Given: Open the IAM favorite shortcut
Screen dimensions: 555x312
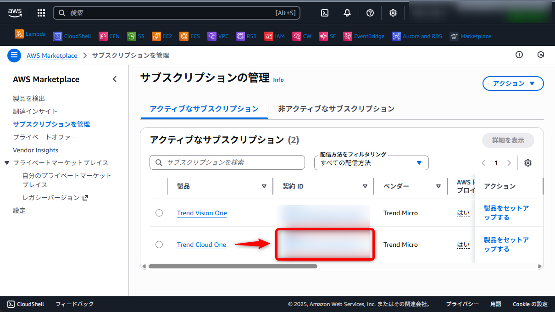Looking at the screenshot, I should 274,36.
